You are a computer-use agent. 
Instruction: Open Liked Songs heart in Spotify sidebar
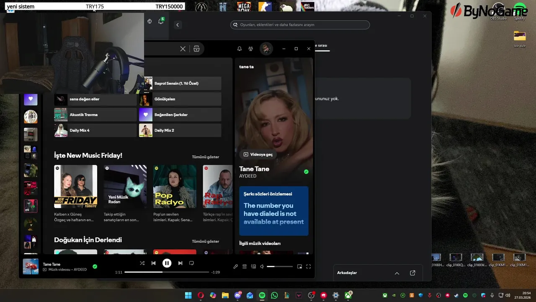tap(31, 99)
